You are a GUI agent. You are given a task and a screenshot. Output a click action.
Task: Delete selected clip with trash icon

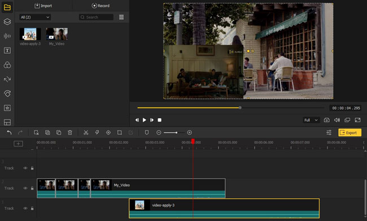(70, 133)
